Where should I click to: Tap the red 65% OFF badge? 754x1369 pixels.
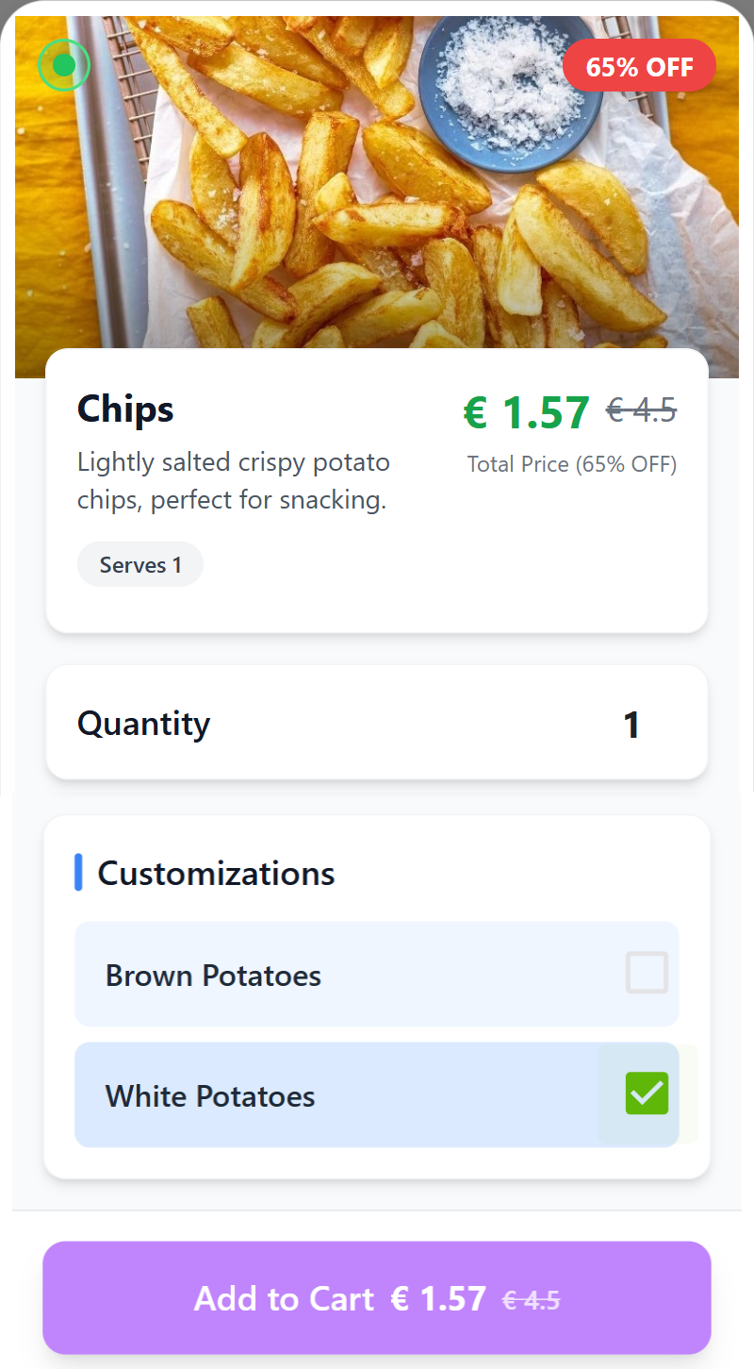(639, 67)
